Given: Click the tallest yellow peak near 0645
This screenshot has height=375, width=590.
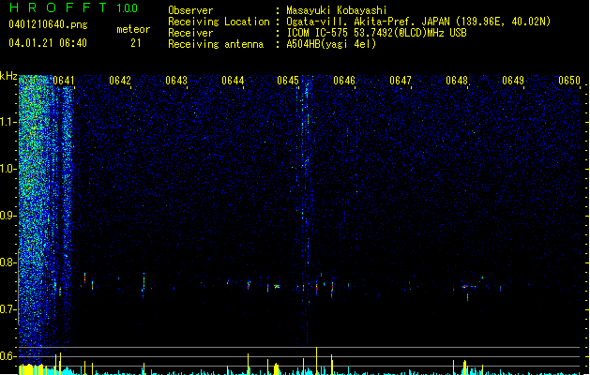Looking at the screenshot, I should pos(316,361).
